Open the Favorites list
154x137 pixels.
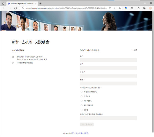point(138,8)
